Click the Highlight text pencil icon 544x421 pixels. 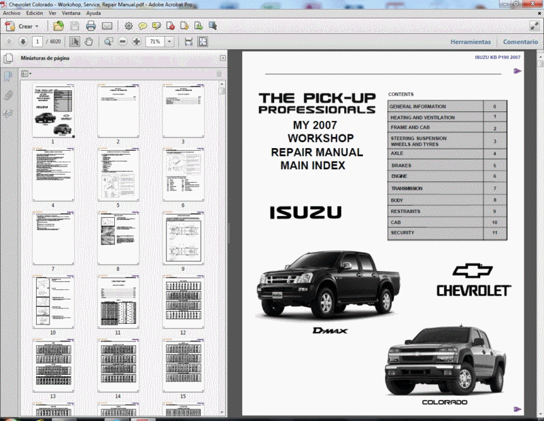[156, 26]
